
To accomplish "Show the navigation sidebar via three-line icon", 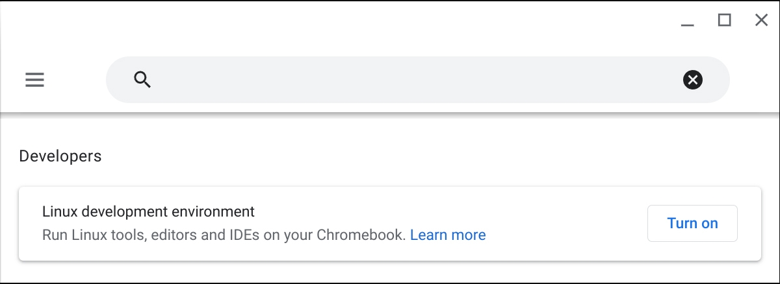I will tap(34, 80).
